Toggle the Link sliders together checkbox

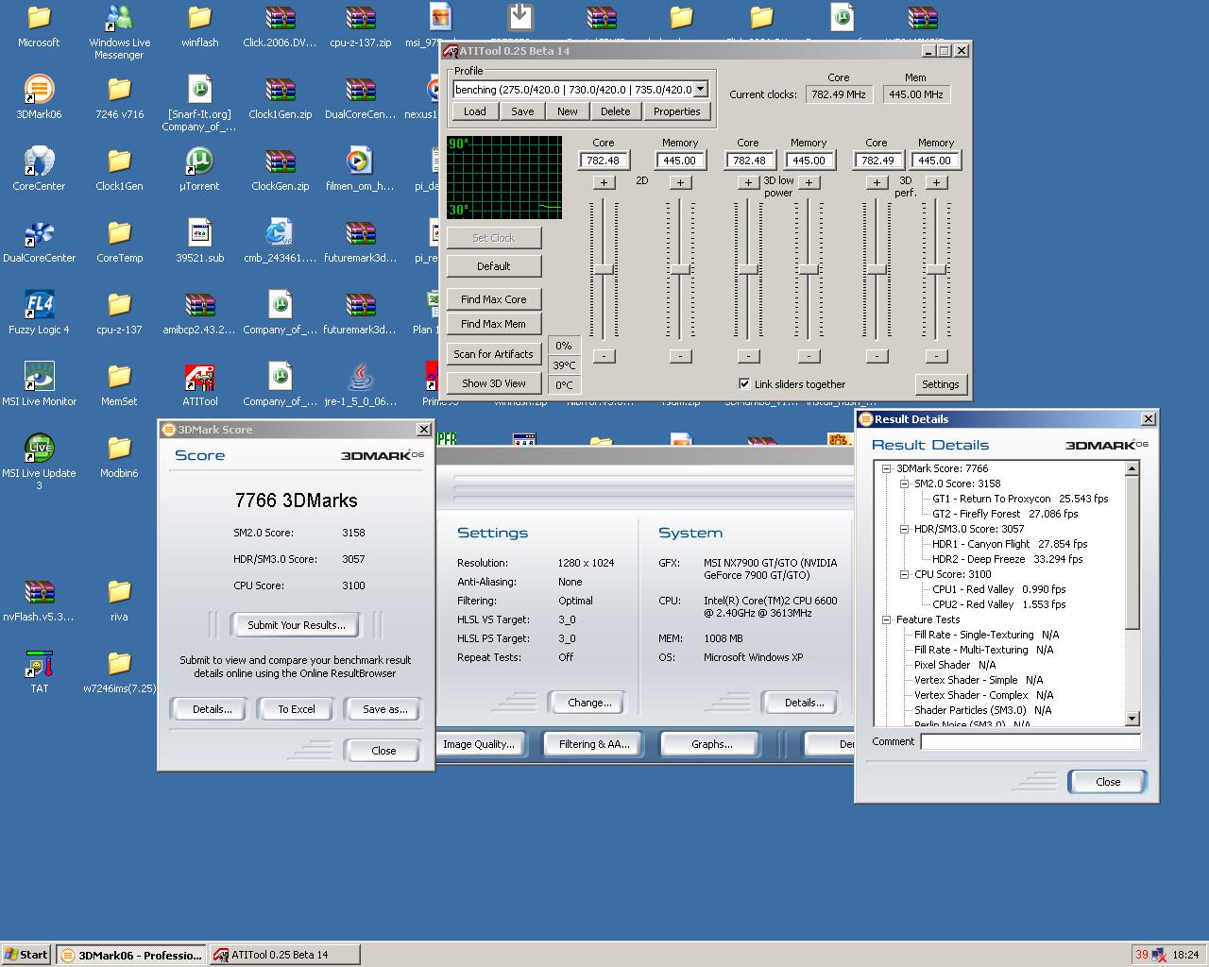[744, 383]
